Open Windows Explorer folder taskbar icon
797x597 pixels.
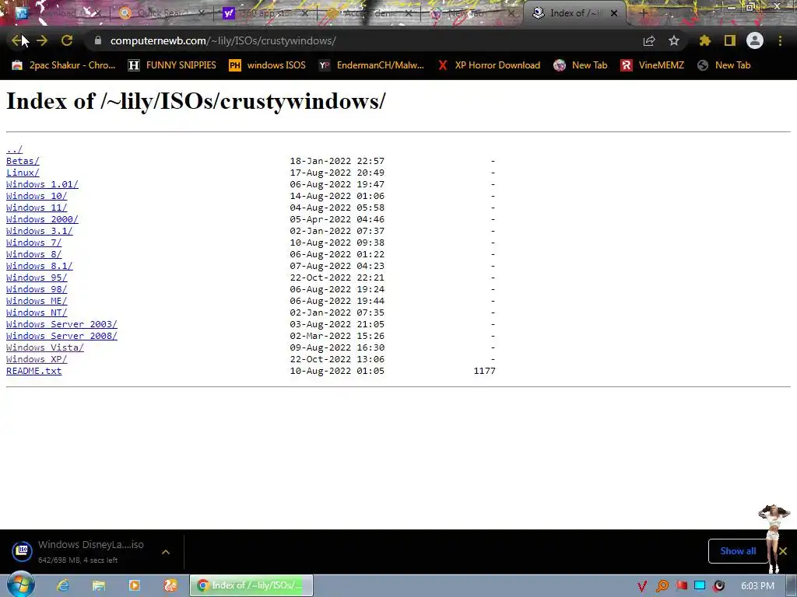(x=99, y=585)
